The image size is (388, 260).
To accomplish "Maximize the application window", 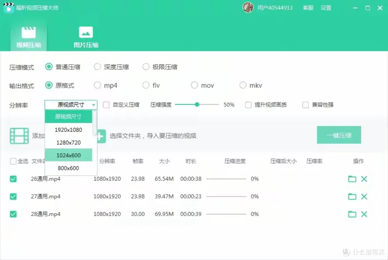I will pos(368,8).
